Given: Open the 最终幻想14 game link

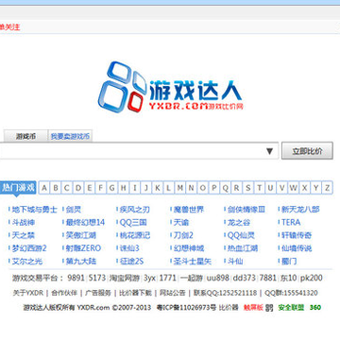Looking at the screenshot, I should (85, 222).
